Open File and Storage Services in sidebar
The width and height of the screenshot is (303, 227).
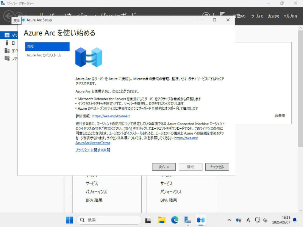pos(9,59)
